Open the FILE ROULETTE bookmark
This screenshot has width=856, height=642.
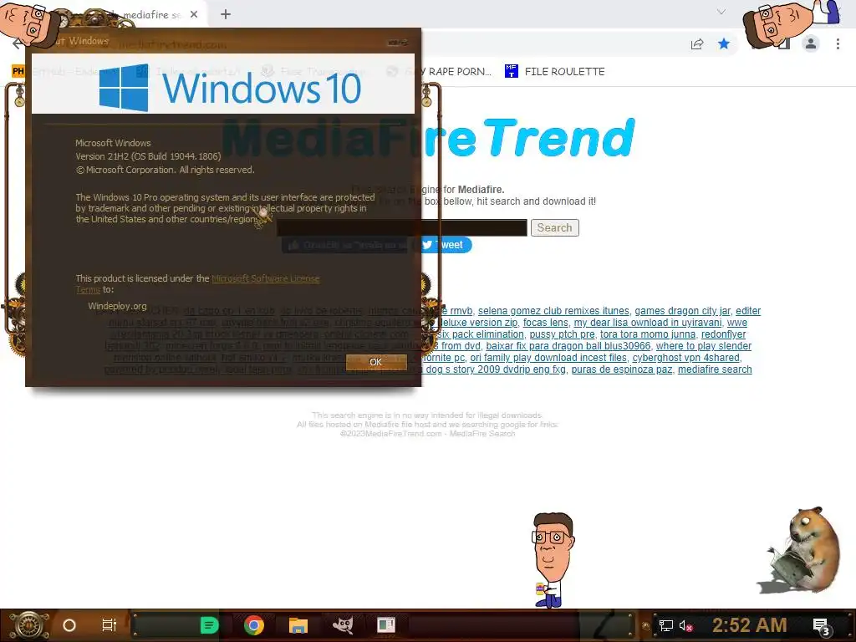pos(564,72)
